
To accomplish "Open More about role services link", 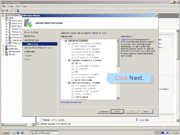I will click(x=71, y=102).
